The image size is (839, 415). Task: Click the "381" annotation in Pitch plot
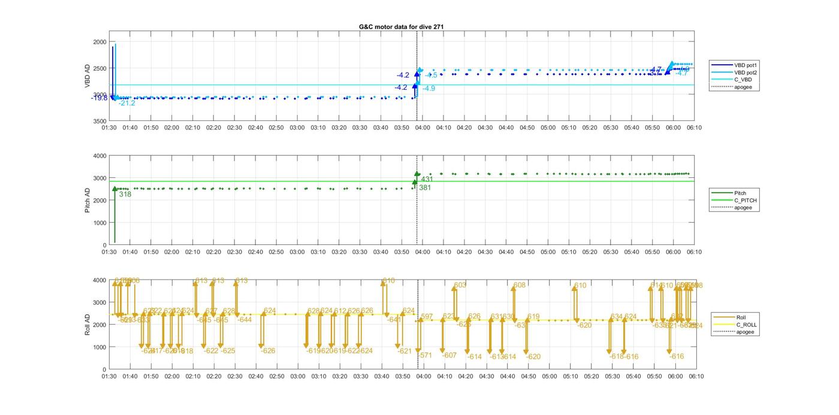[424, 188]
